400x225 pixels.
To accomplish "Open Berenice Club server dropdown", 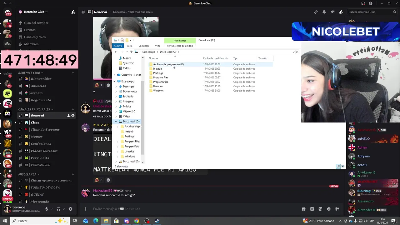I will [x=33, y=12].
